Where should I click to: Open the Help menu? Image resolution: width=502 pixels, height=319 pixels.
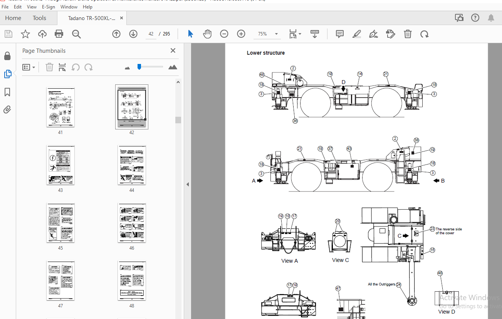tap(88, 7)
